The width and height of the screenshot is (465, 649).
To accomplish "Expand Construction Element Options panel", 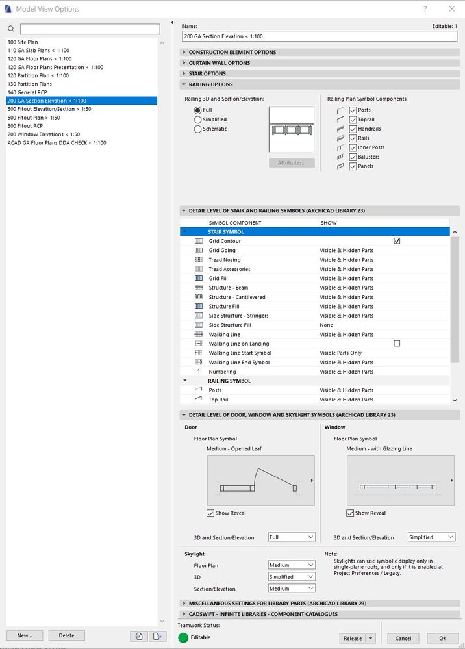I will tap(320, 52).
